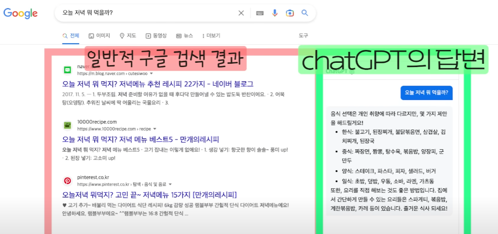This screenshot has width=498, height=234.
Task: Click the https://www.10000recipe.com › recipe URL
Action: 114,129
